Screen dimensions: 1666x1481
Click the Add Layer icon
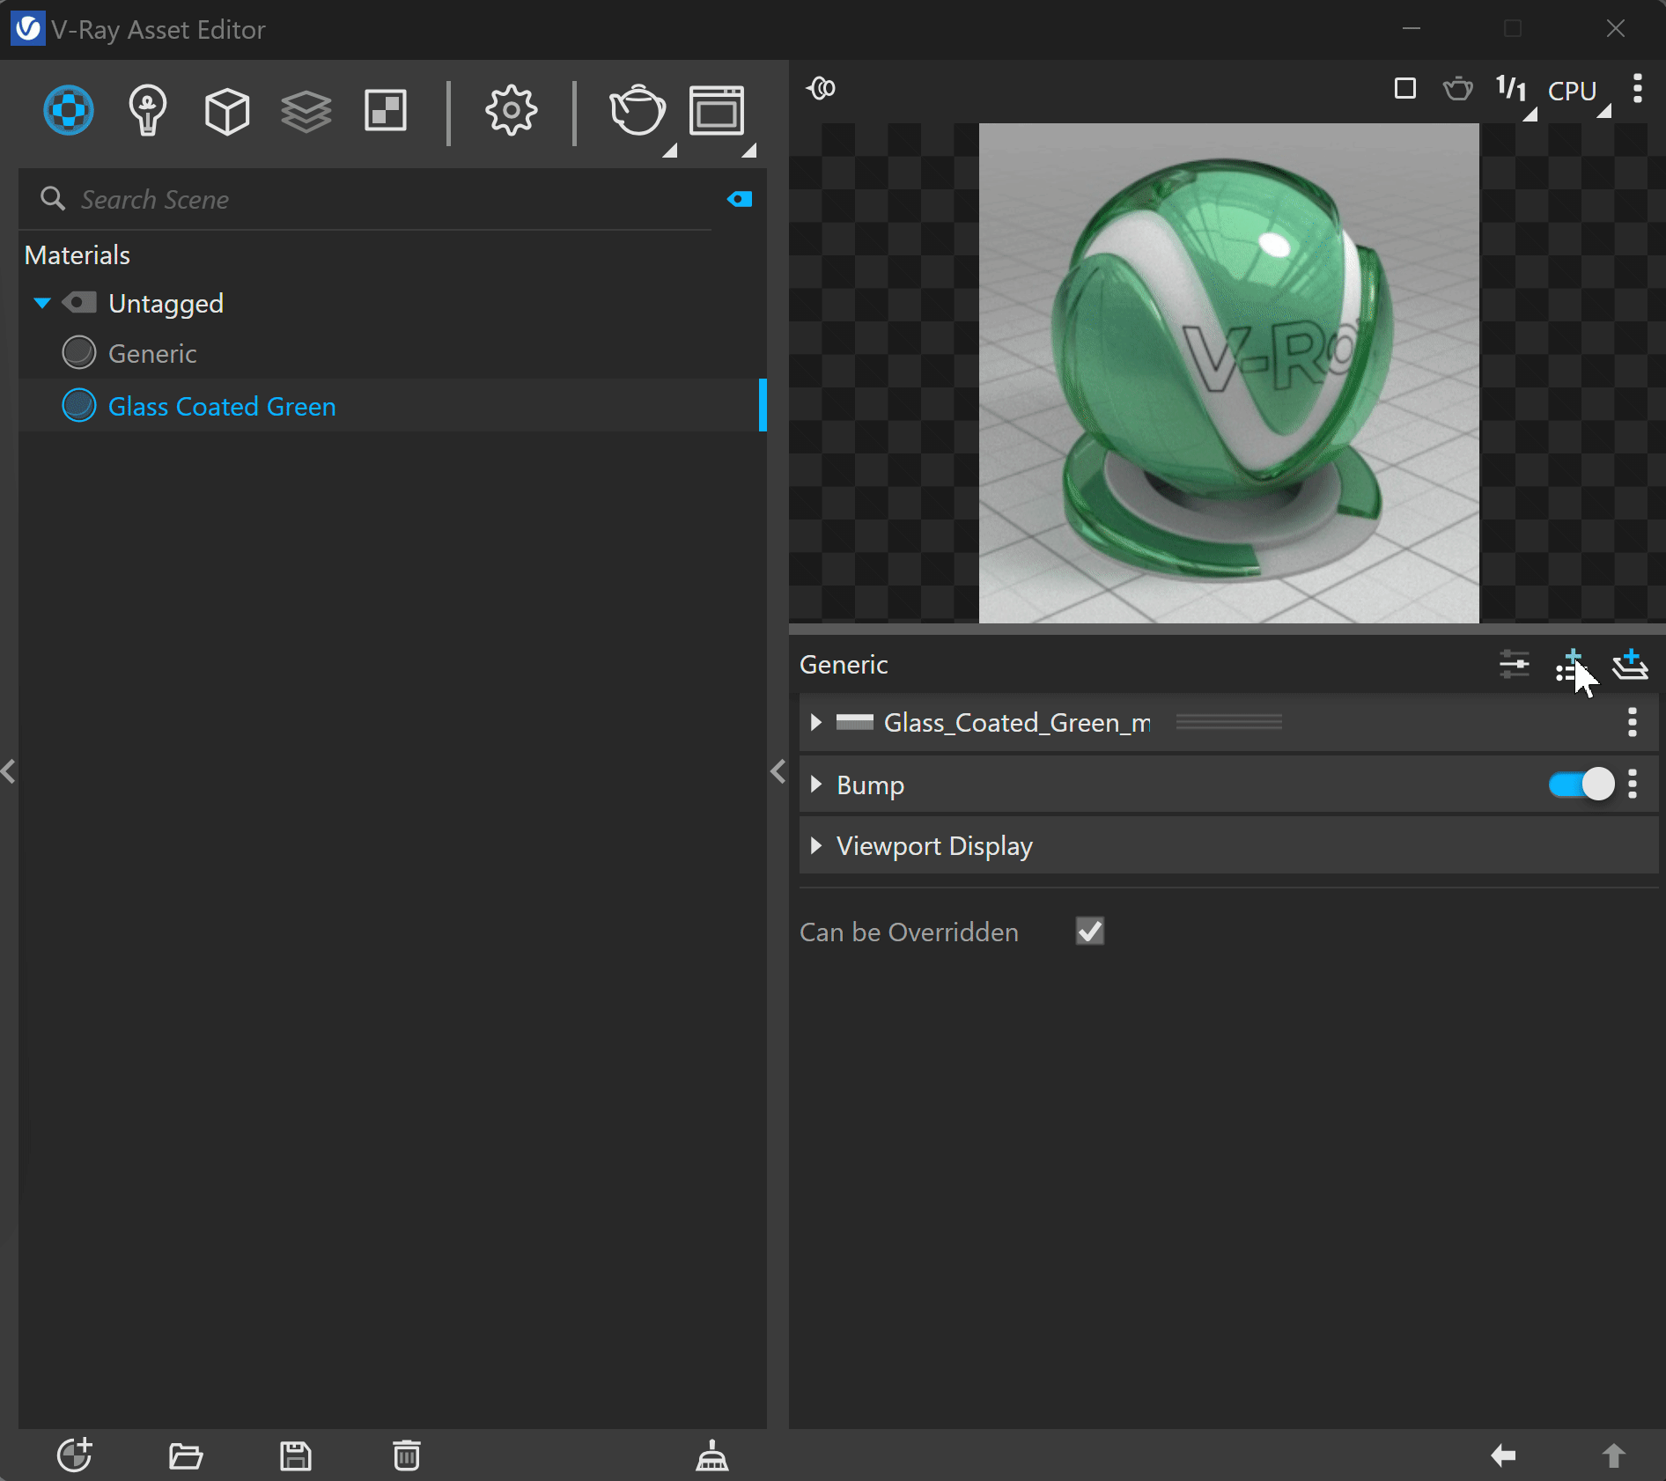(1630, 665)
